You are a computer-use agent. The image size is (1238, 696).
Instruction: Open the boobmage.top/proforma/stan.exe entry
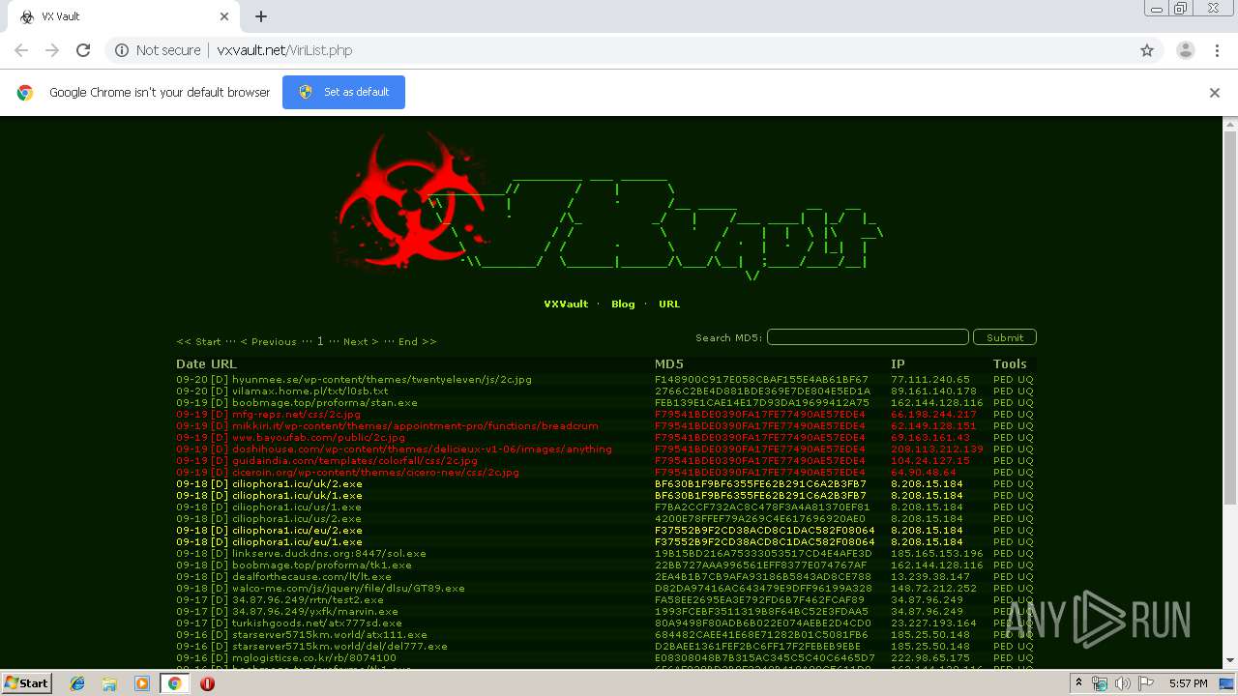[x=325, y=403]
